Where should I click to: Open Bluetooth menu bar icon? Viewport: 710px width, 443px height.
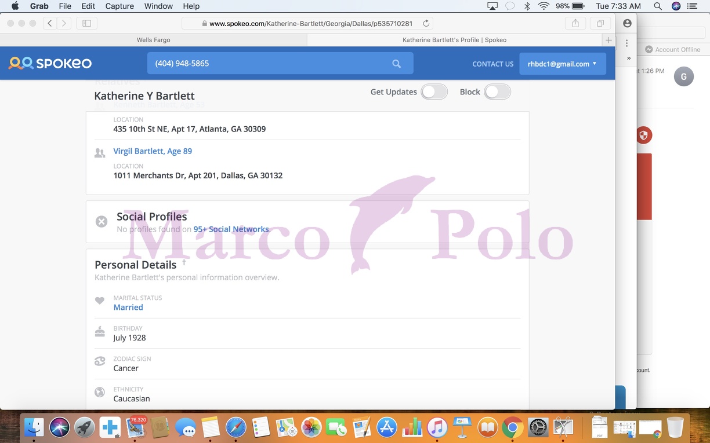527,6
